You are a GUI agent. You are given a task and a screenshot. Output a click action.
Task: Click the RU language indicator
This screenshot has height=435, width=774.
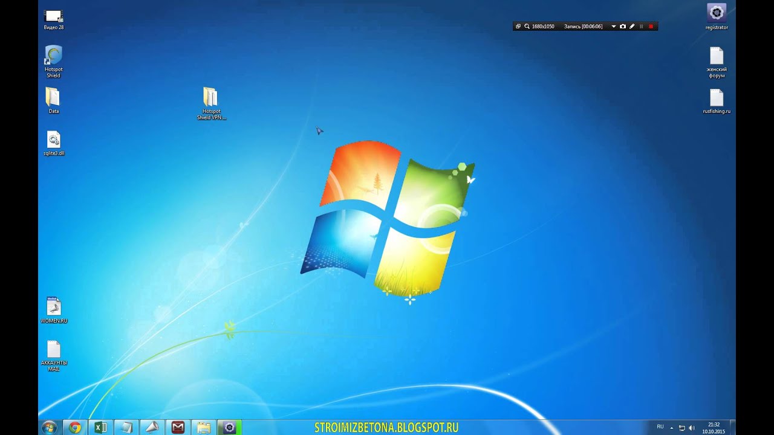[x=660, y=427]
